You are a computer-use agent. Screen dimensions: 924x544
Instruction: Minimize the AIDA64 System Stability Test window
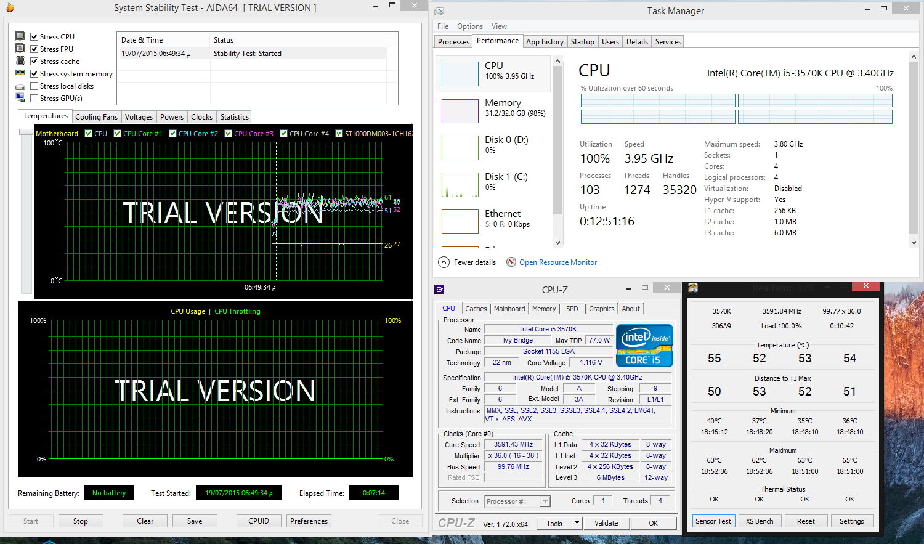(376, 7)
